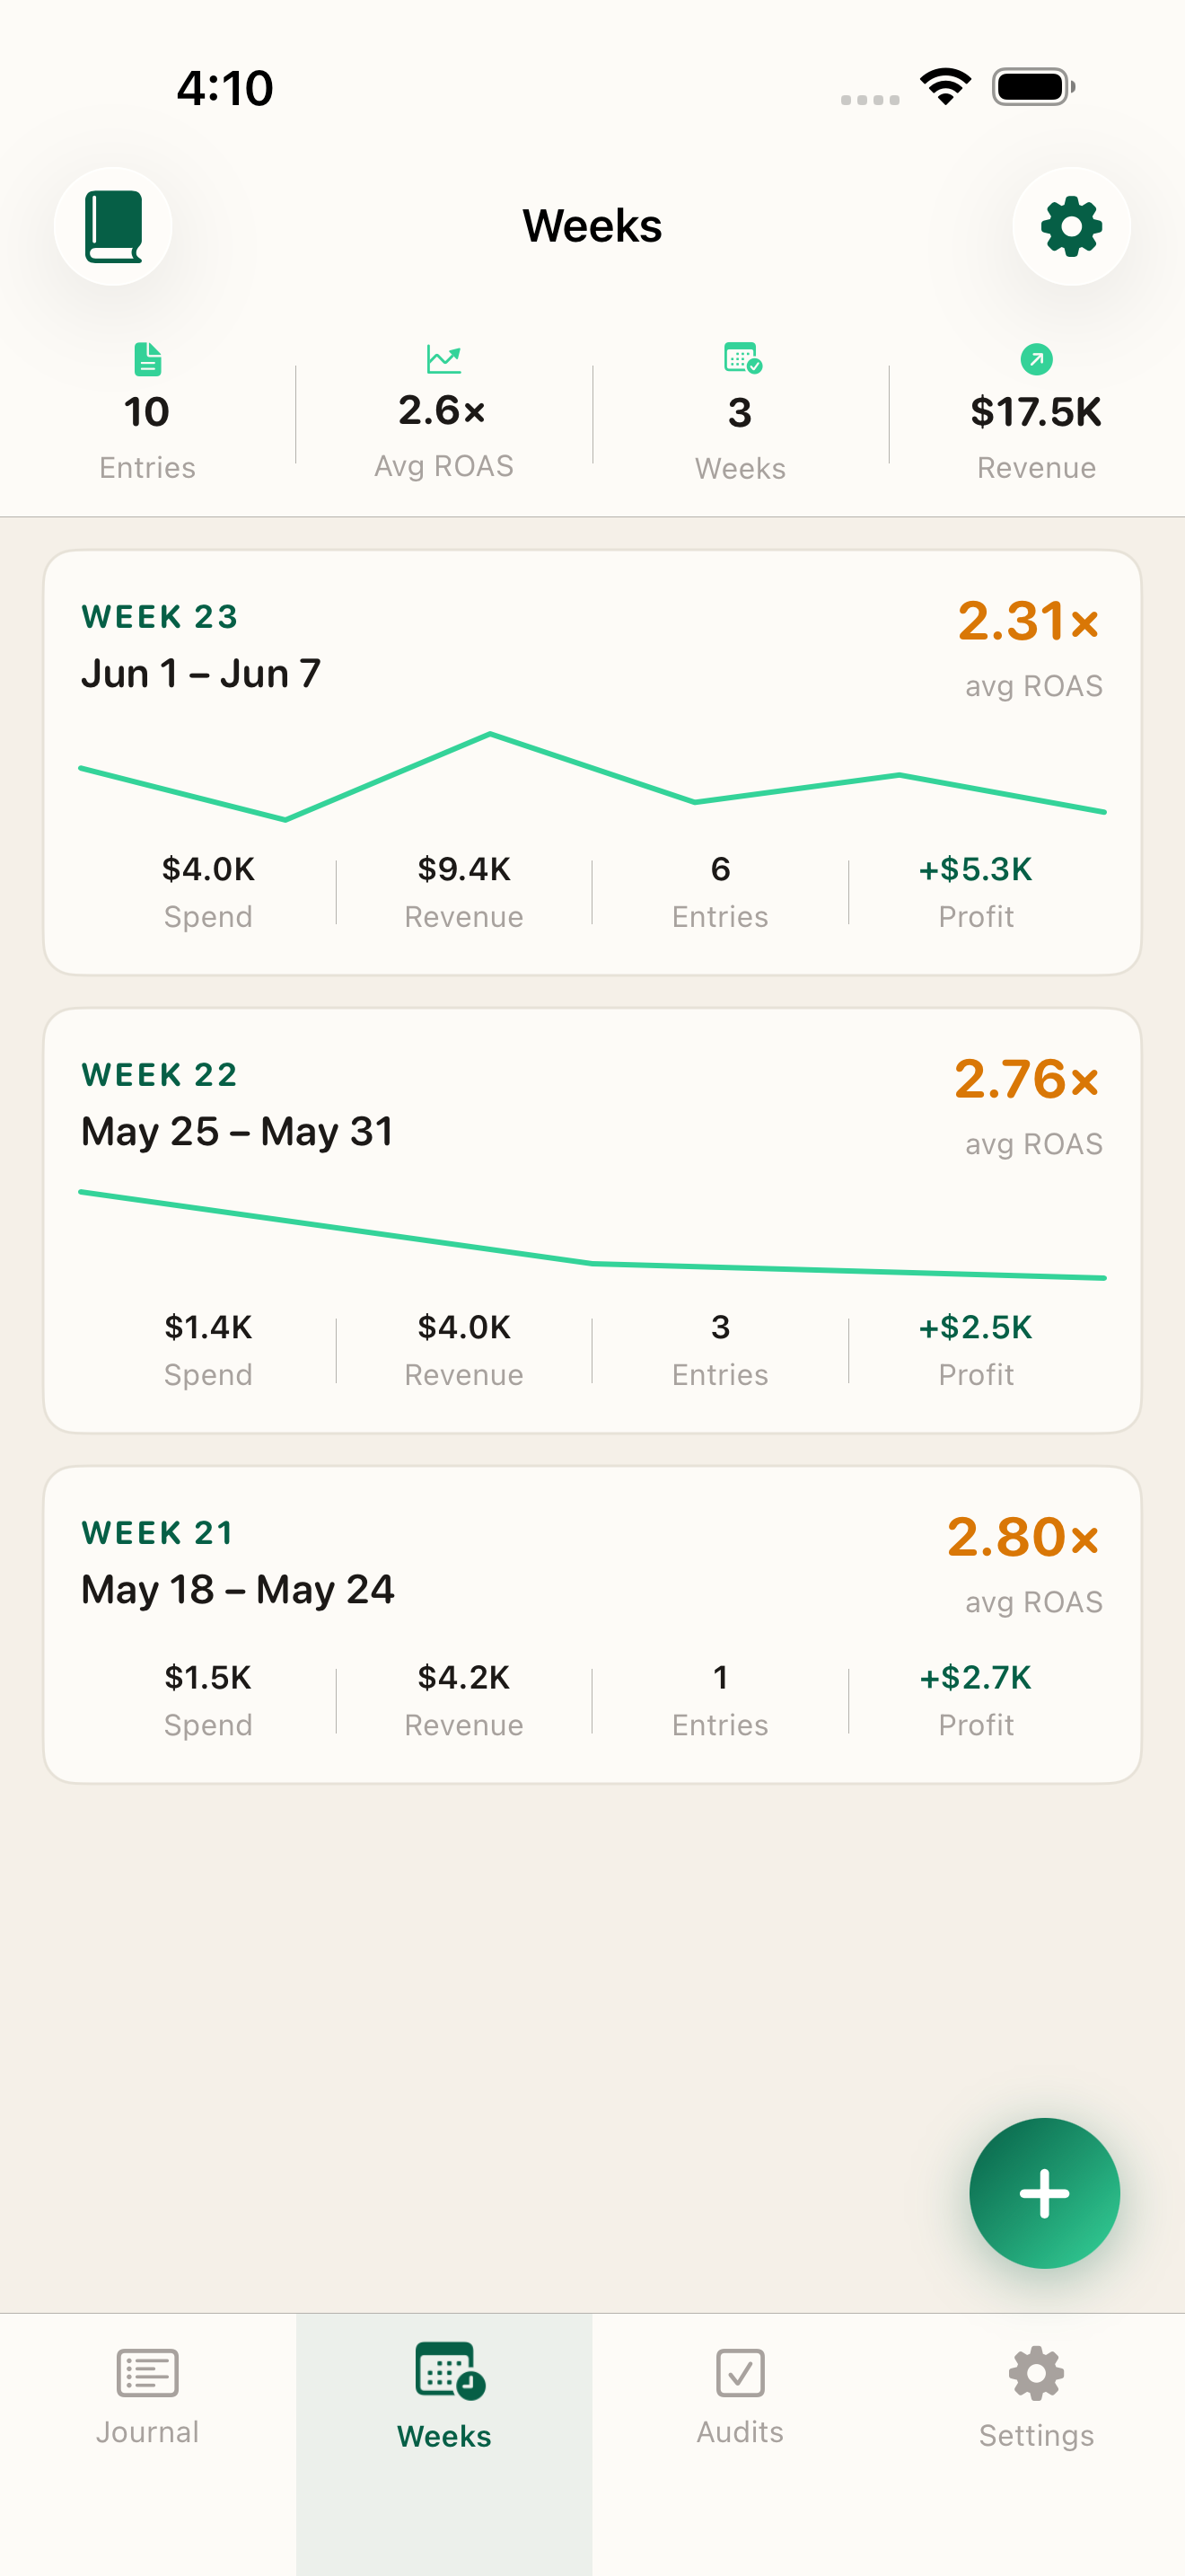Tap the $17.5K Revenue summary stat

(1036, 412)
